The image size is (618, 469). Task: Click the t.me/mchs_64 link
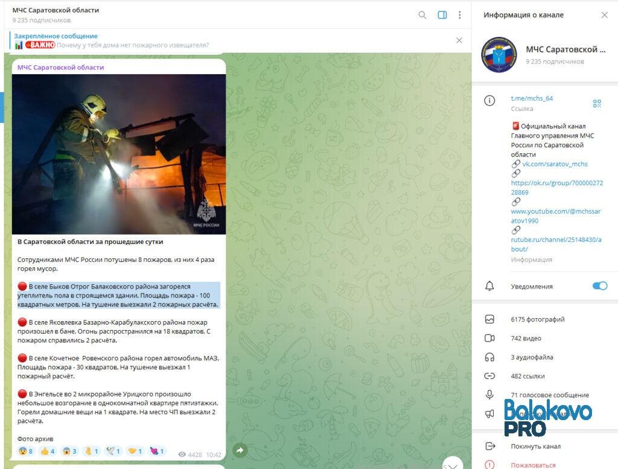tap(532, 98)
